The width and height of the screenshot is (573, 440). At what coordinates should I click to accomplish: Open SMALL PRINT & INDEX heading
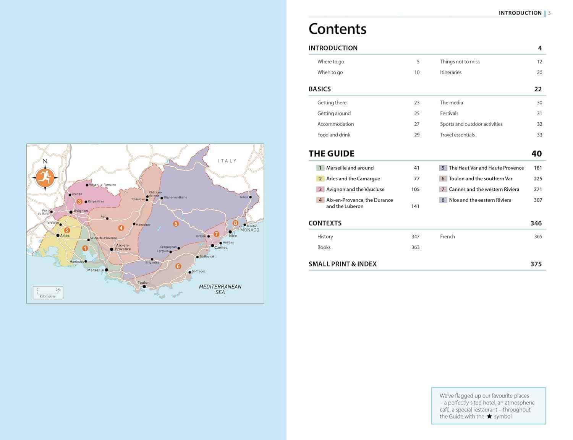(343, 264)
